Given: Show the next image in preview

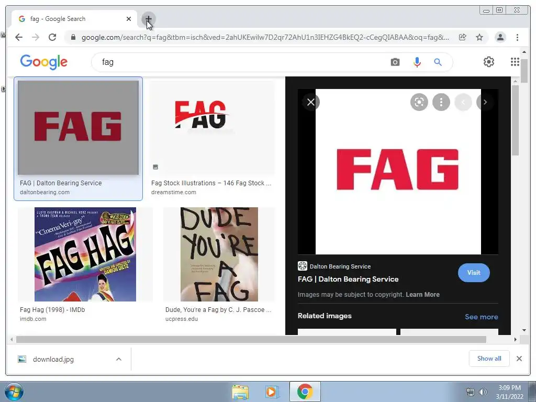Looking at the screenshot, I should (485, 102).
